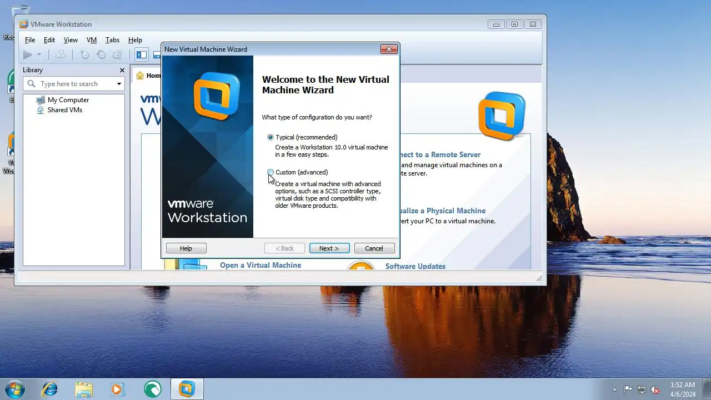The image size is (711, 400).
Task: Switch to the Home tab
Action: tap(148, 76)
